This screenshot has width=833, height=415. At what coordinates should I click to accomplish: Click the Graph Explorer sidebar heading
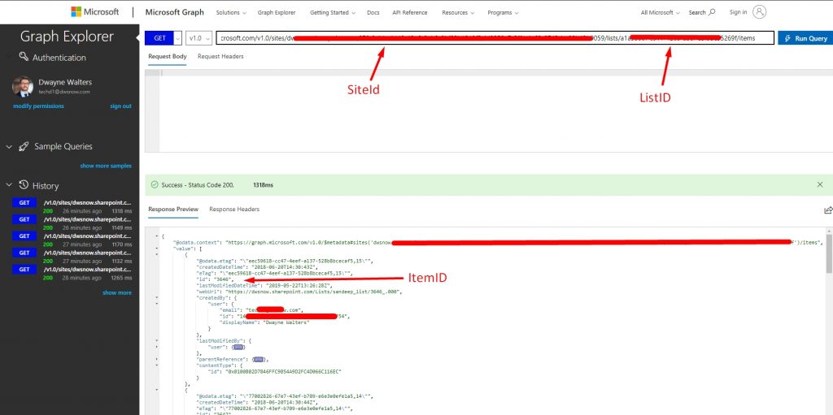67,37
